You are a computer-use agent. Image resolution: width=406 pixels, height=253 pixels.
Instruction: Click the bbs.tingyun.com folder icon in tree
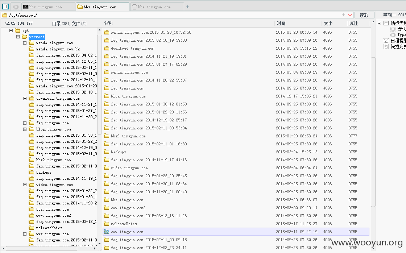tap(32, 209)
